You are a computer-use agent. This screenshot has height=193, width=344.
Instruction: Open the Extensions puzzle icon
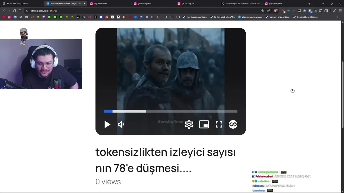click(x=321, y=11)
